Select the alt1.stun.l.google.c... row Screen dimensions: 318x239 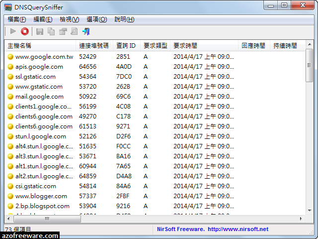click(x=155, y=166)
